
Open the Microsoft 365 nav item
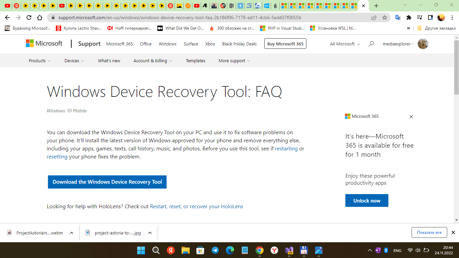pos(119,44)
